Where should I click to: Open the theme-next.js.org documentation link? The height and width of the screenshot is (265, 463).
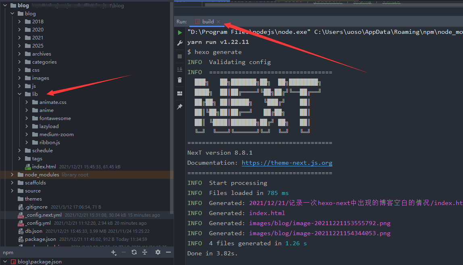(x=287, y=163)
